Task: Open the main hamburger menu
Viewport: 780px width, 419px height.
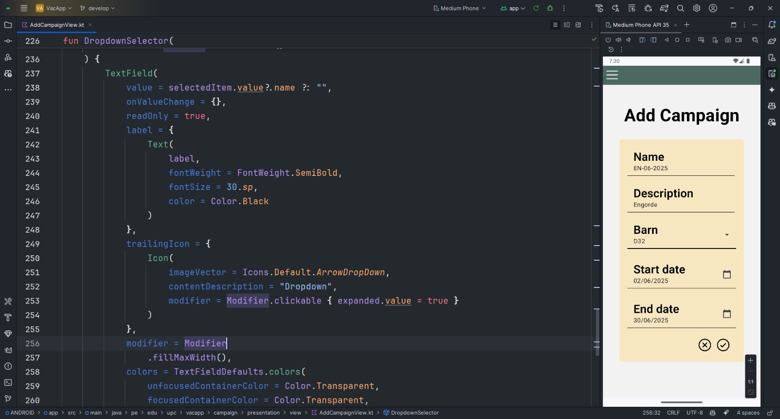Action: coord(24,8)
